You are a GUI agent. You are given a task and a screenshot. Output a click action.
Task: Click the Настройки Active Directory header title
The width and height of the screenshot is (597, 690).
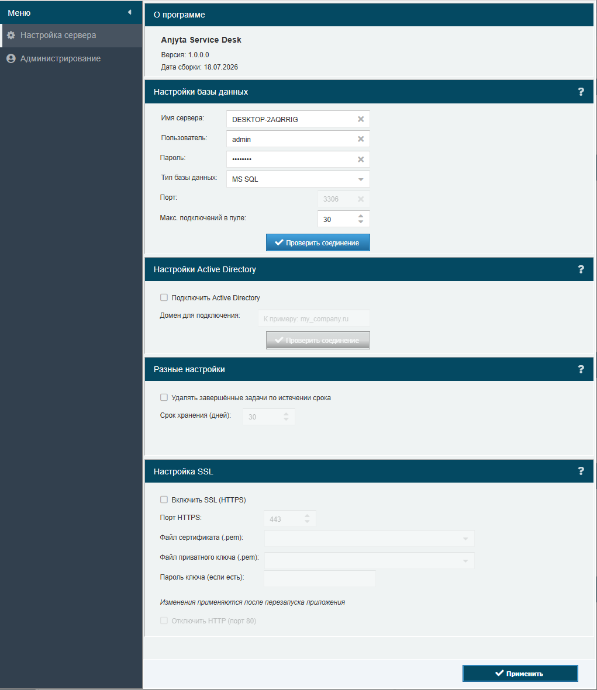[x=205, y=269]
